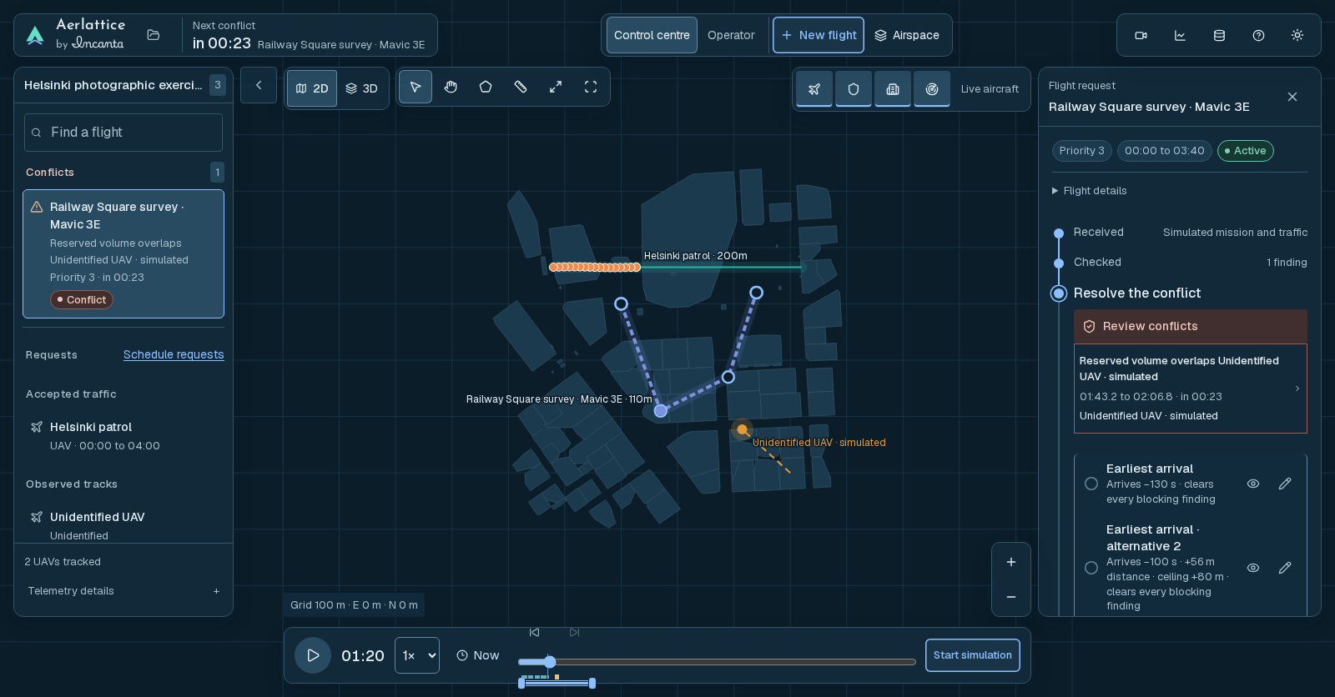Collapse the left sidebar with the chevron
Image resolution: width=1335 pixels, height=697 pixels.
click(x=259, y=85)
